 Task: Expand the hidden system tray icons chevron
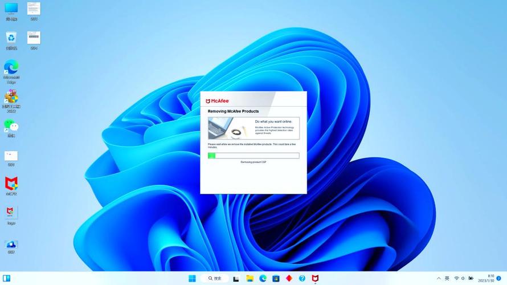[439, 278]
